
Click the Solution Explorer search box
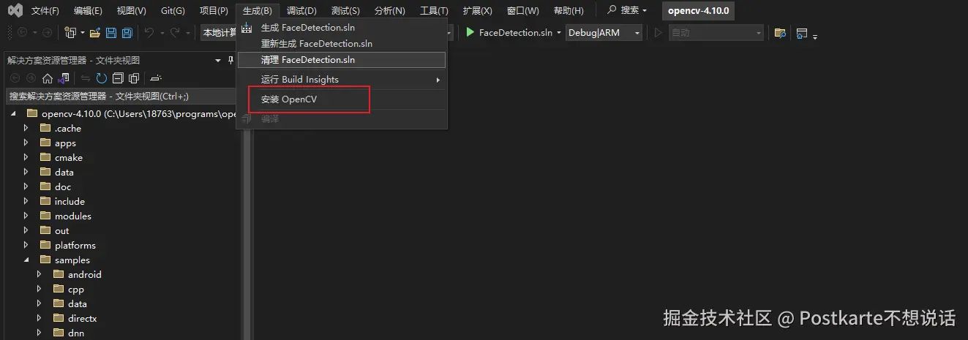121,96
